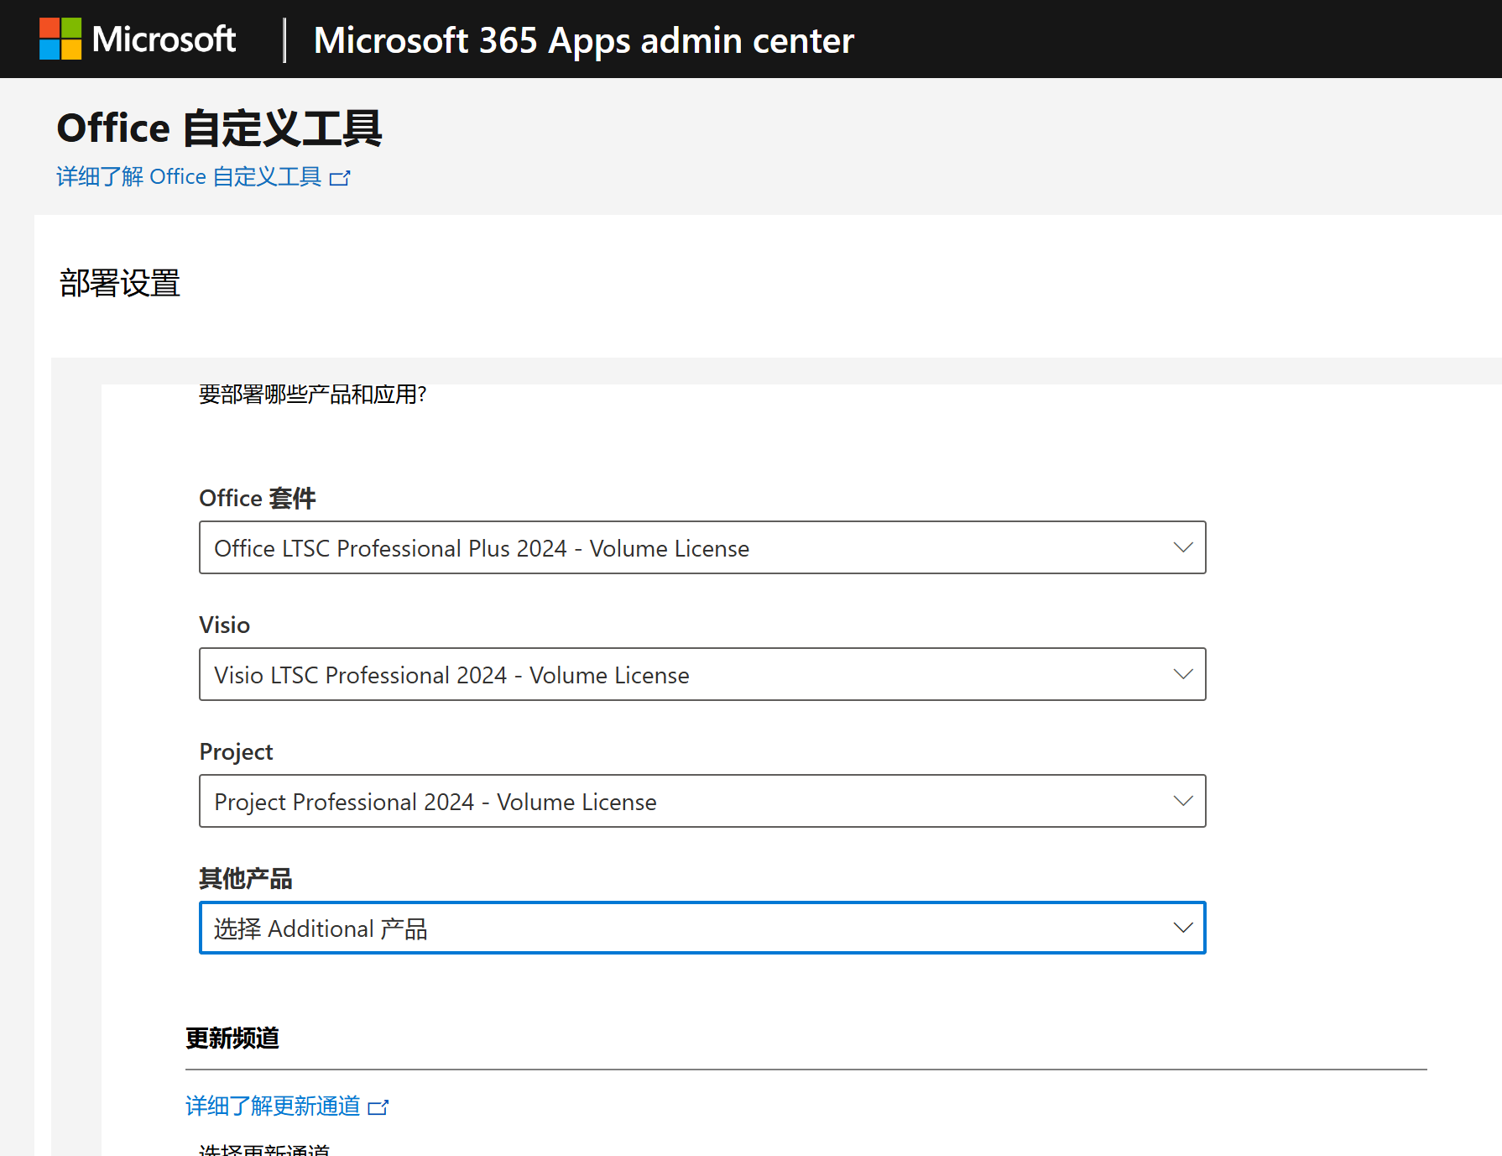Click chevron arrow of Project dropdown
1502x1156 pixels.
point(1182,801)
